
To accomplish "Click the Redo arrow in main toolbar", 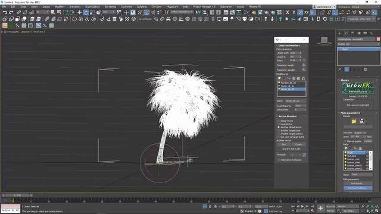I will point(11,12).
